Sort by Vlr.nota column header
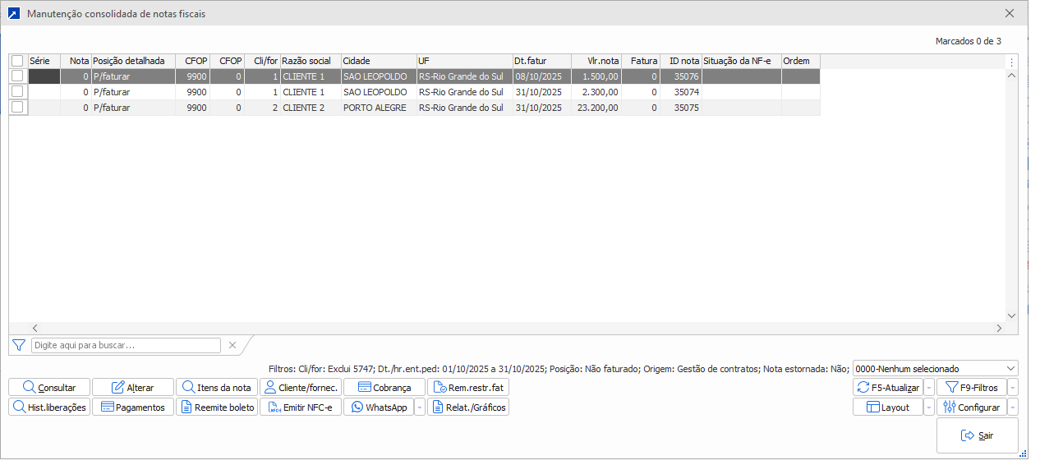This screenshot has width=1040, height=465. (x=596, y=61)
